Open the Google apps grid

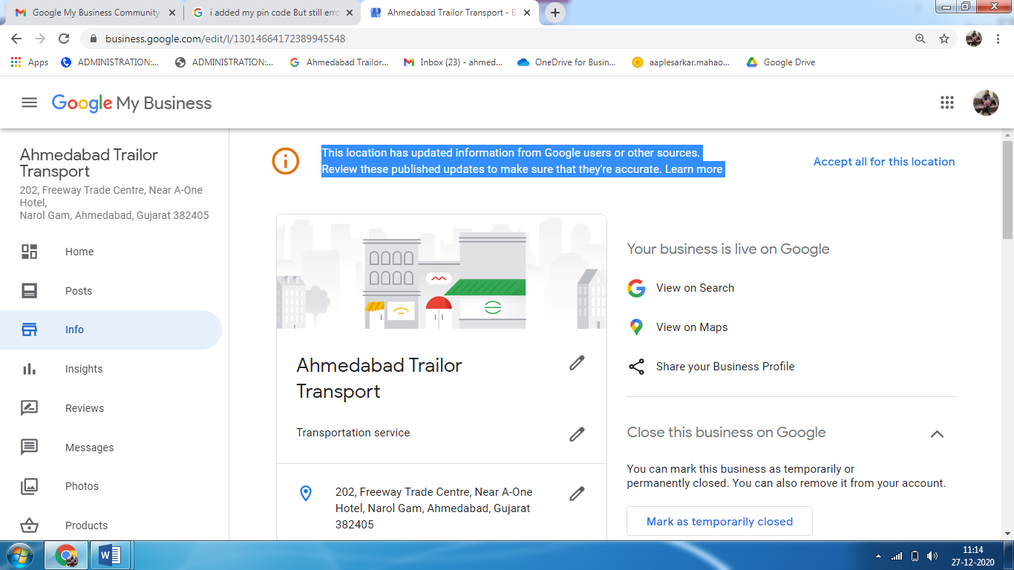[x=946, y=103]
